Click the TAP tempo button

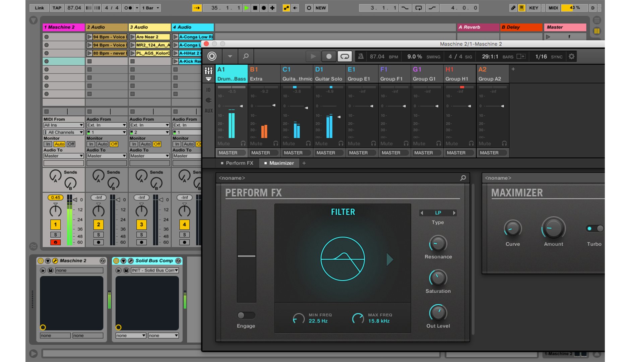[x=57, y=8]
